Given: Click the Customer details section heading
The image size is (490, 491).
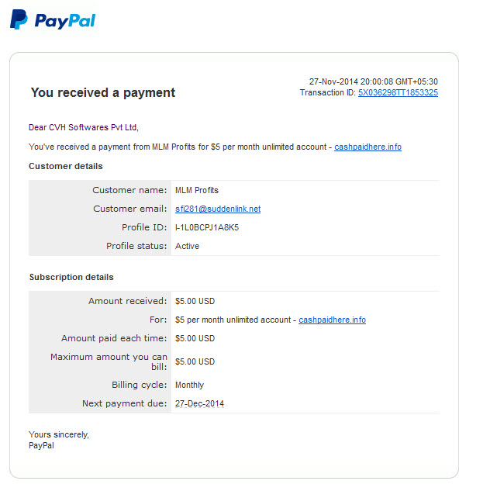Looking at the screenshot, I should [66, 166].
